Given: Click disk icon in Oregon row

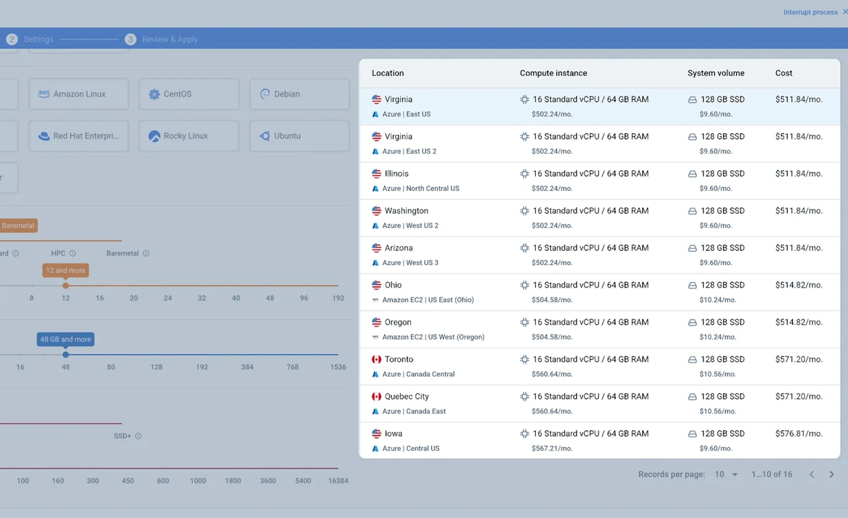Looking at the screenshot, I should point(692,322).
